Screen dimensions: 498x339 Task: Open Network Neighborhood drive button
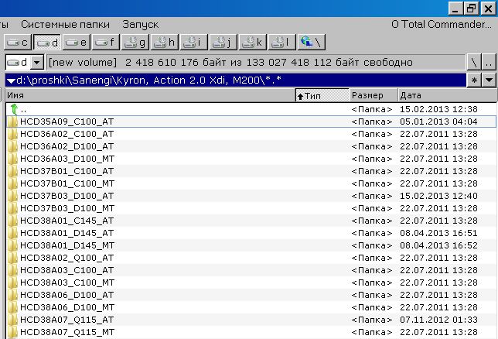312,43
